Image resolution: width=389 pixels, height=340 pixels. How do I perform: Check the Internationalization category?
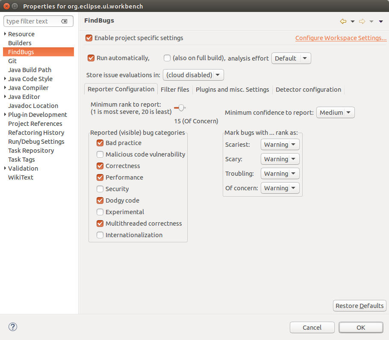click(100, 235)
